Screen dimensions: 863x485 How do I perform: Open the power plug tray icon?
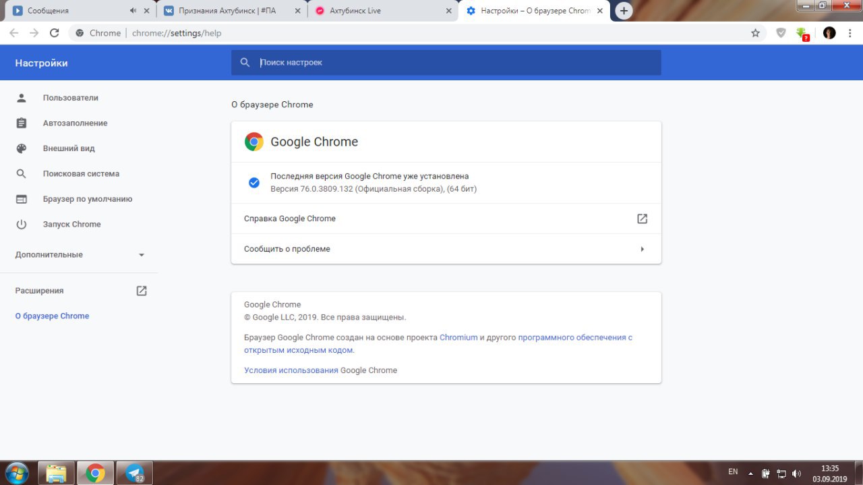(x=766, y=474)
